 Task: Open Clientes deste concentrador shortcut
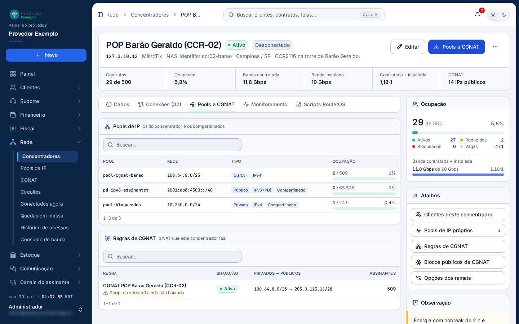458,215
